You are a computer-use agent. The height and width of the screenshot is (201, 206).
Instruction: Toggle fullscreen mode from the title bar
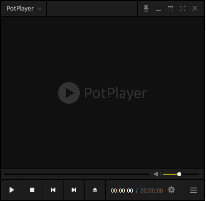183,8
